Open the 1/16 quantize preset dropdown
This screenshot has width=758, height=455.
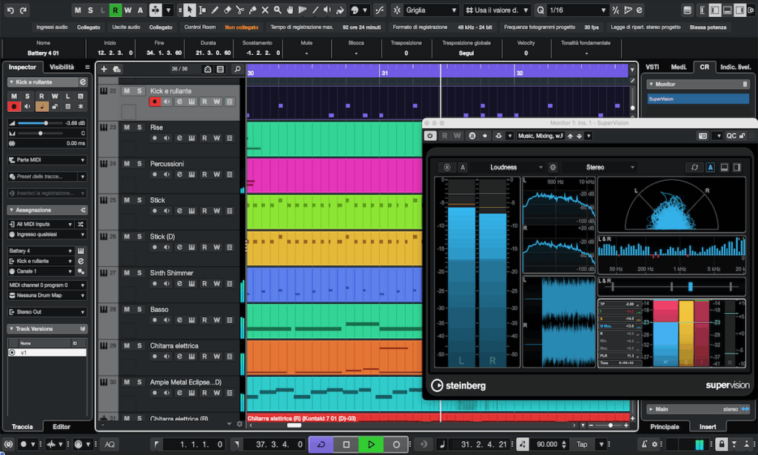(x=577, y=10)
